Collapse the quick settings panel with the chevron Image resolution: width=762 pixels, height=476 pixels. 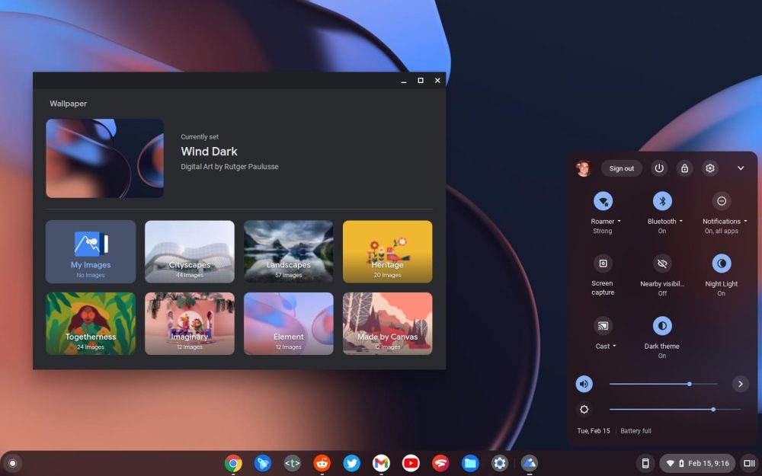pos(740,168)
